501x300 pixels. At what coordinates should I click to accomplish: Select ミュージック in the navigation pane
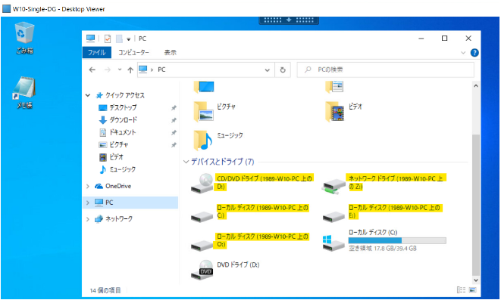coord(122,169)
